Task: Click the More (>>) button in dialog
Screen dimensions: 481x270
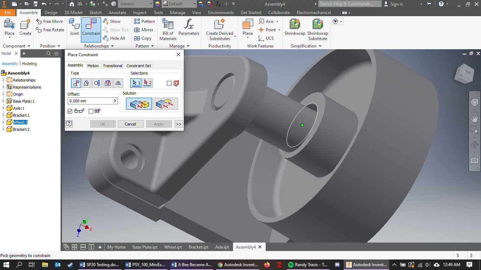Action: click(179, 124)
